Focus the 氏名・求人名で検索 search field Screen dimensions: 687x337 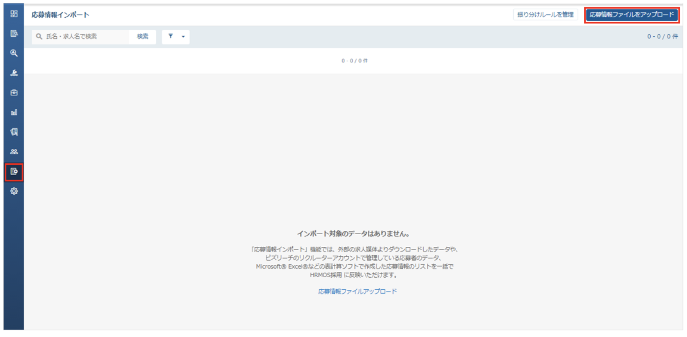coord(80,37)
